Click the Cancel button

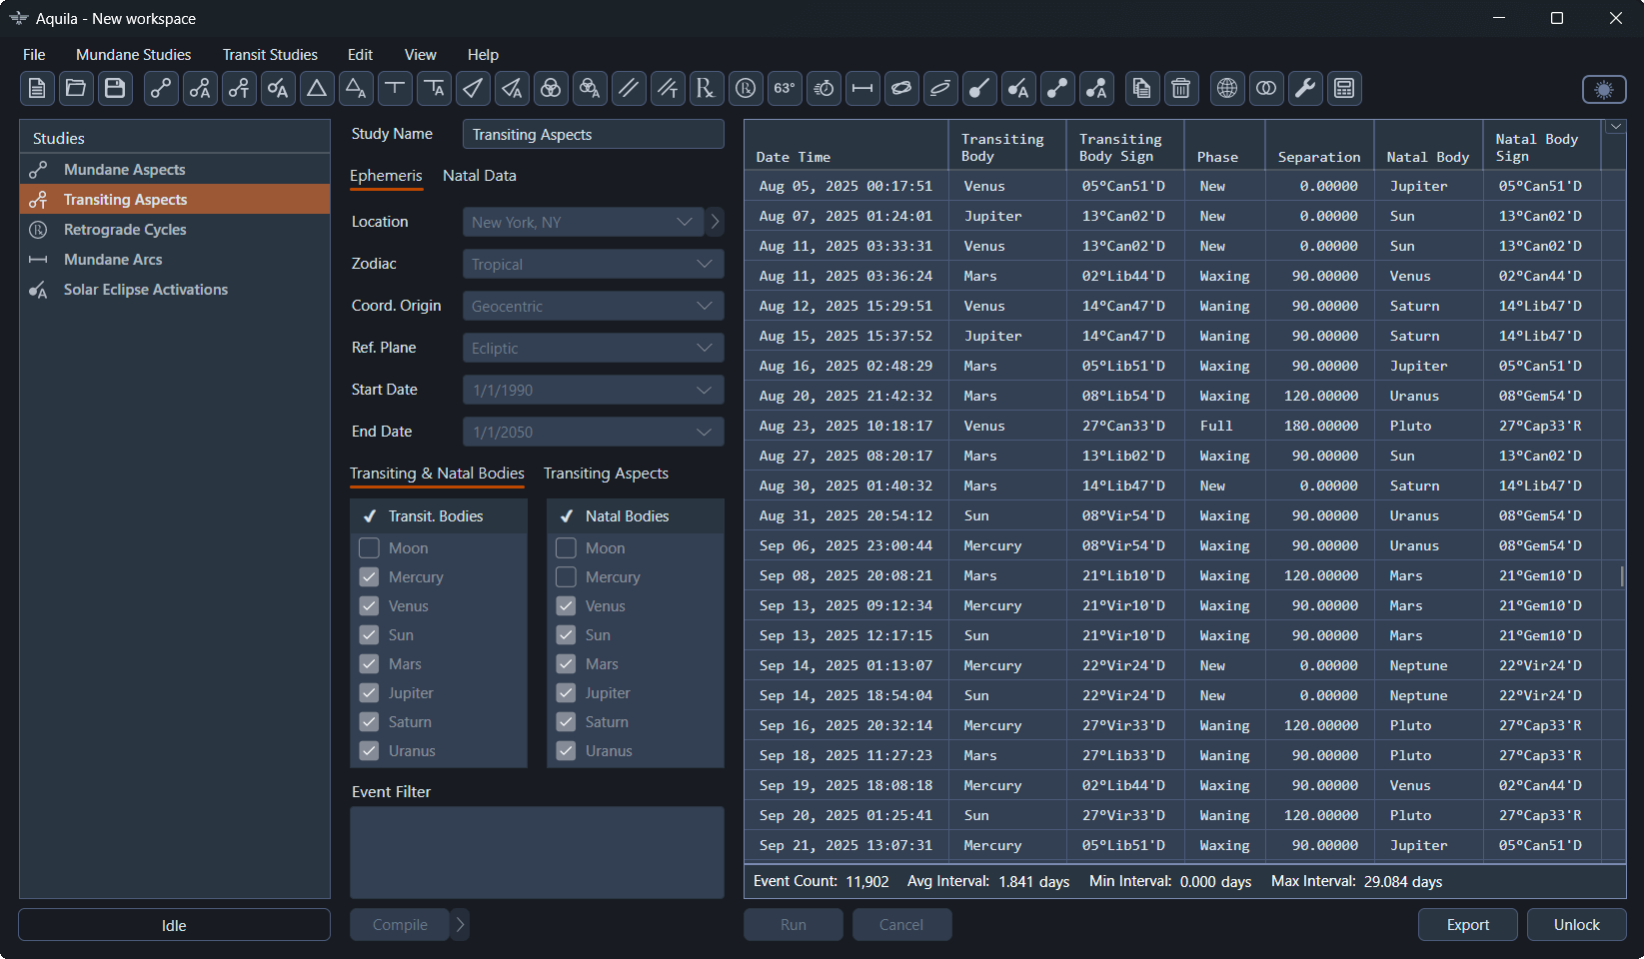[x=901, y=925]
